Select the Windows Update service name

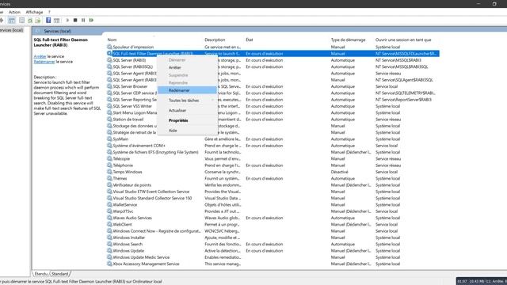[x=128, y=250]
